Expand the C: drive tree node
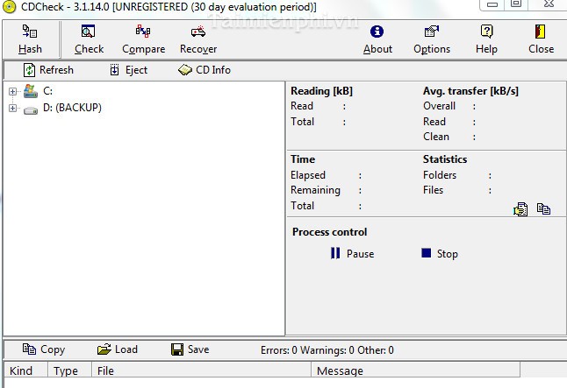The height and width of the screenshot is (388, 567). [13, 91]
